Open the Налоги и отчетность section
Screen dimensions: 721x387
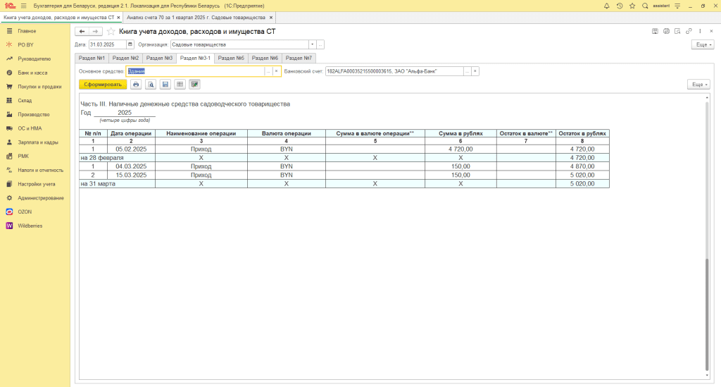(x=35, y=171)
